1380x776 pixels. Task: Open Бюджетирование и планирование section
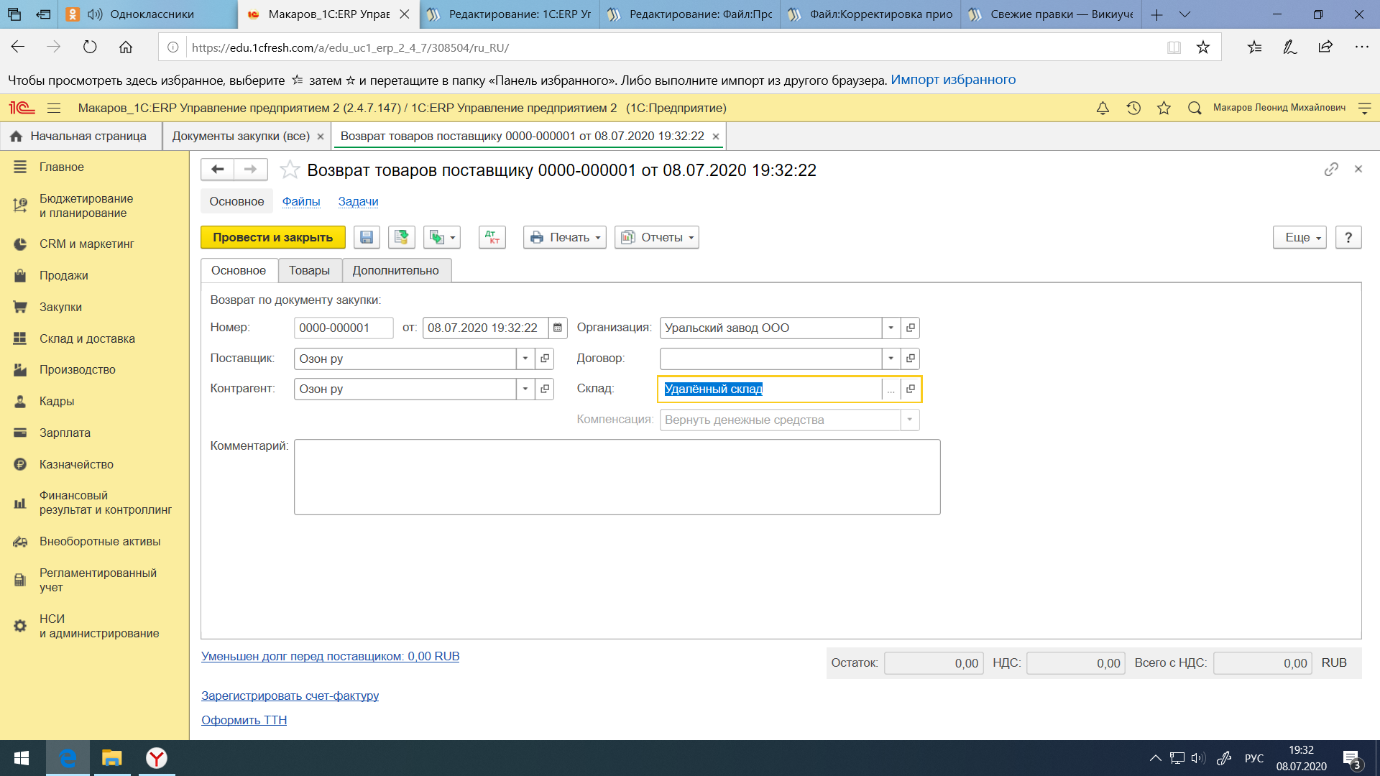click(x=86, y=205)
